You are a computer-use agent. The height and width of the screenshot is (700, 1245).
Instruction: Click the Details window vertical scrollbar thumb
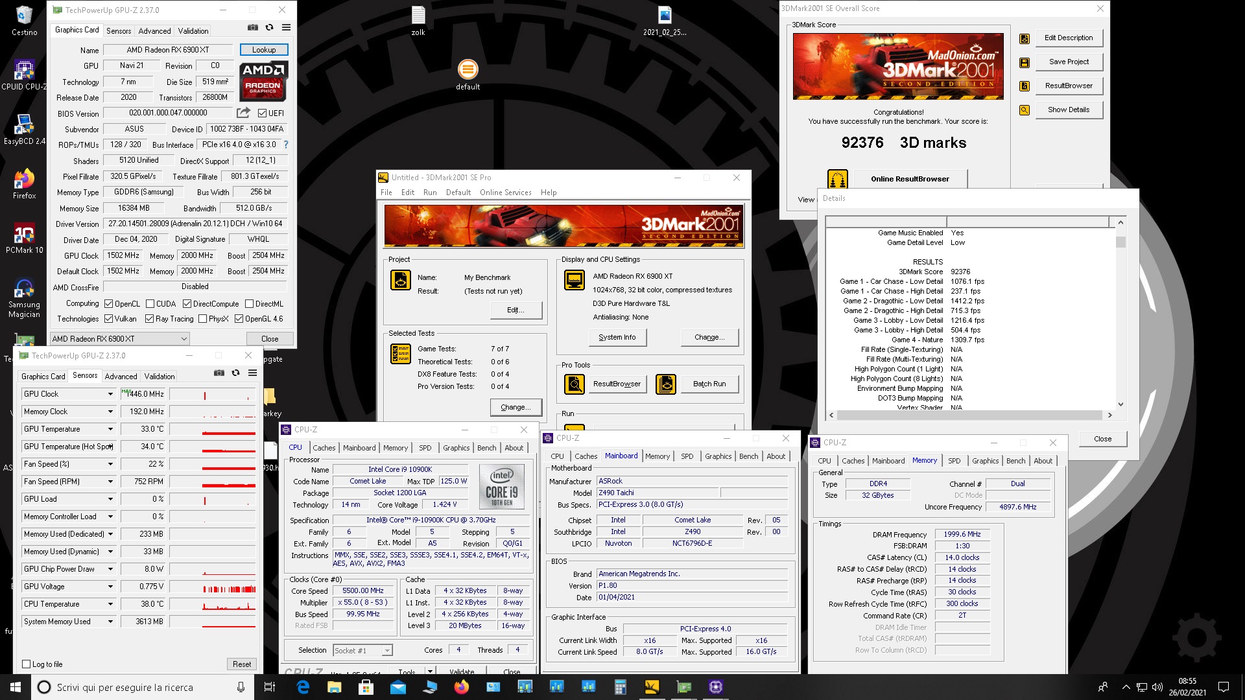(x=1120, y=242)
